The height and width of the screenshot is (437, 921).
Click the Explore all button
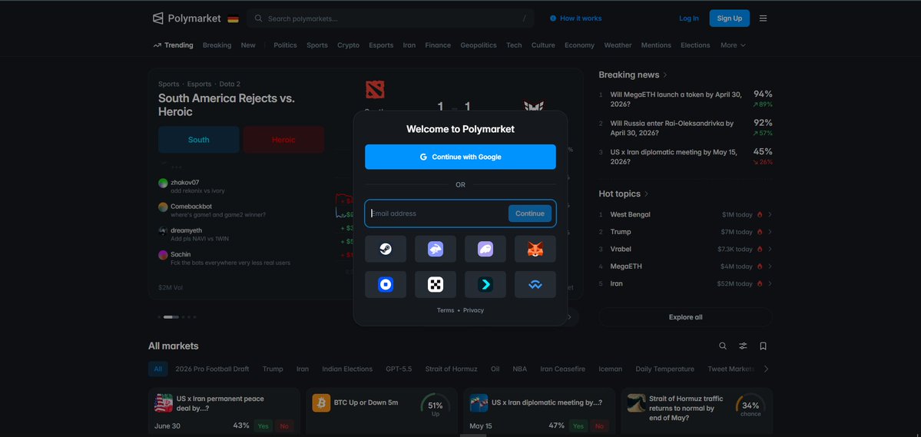685,317
